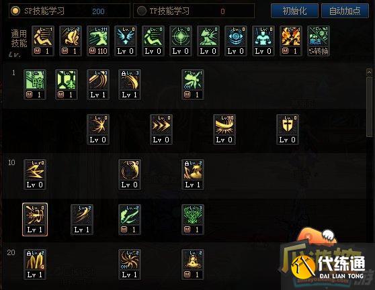Click the blue eye skill icon
Image resolution: width=375 pixels, height=290 pixels.
236,41
